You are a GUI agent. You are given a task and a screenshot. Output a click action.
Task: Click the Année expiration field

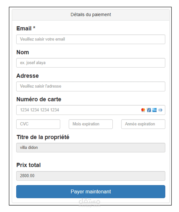click(143, 124)
